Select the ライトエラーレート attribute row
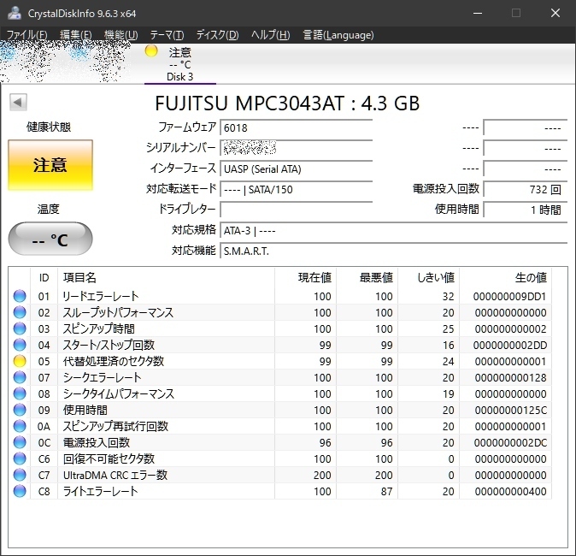 (280, 491)
